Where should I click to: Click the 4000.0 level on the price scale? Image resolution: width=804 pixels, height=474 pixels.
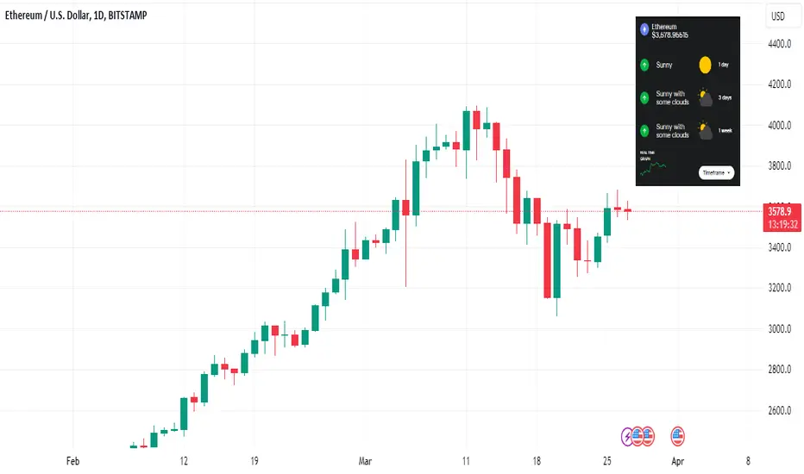click(779, 126)
